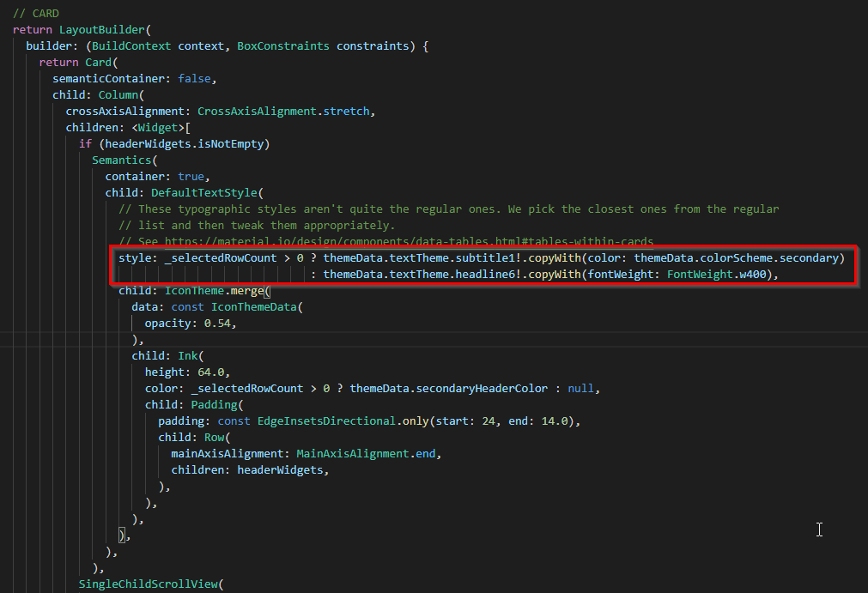Select EdgeInsetsDirectional.only in the padding line
This screenshot has height=593, width=868.
point(332,421)
